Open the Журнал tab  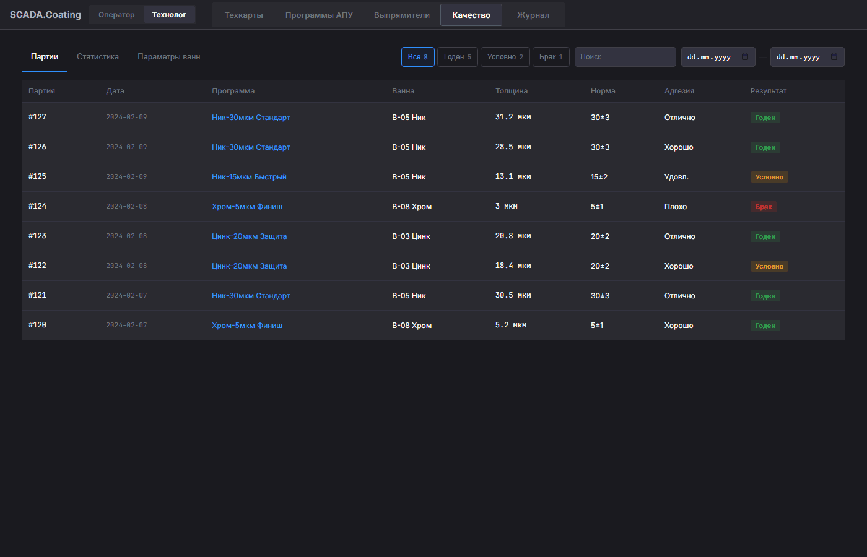(x=533, y=15)
